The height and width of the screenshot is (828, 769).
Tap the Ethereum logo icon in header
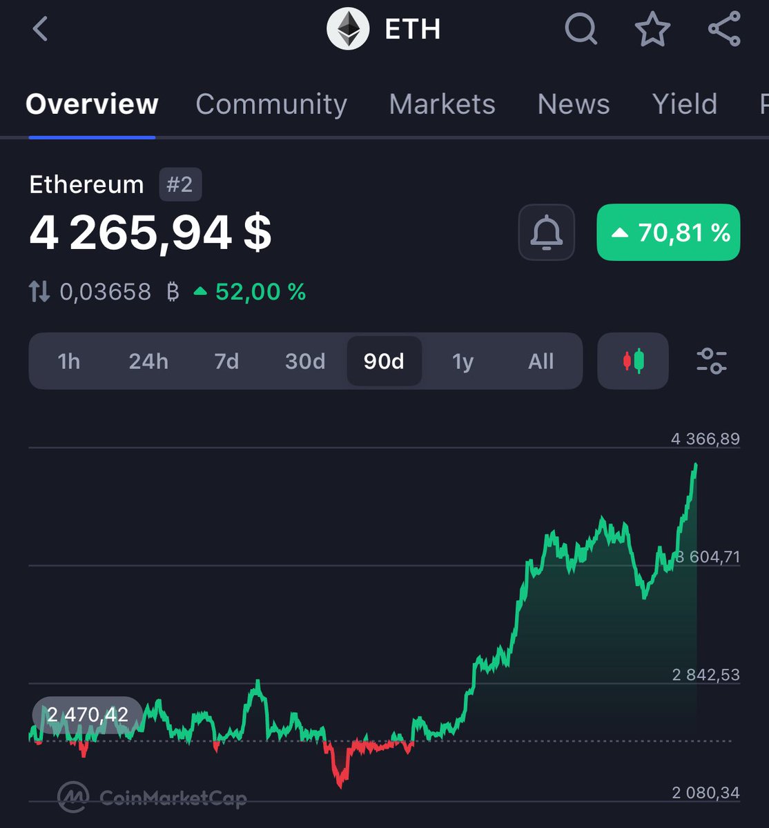tap(348, 29)
